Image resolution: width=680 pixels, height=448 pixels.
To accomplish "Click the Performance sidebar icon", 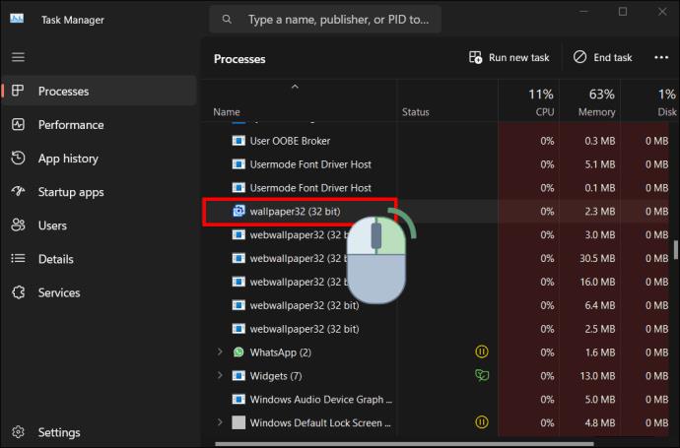I will (18, 125).
